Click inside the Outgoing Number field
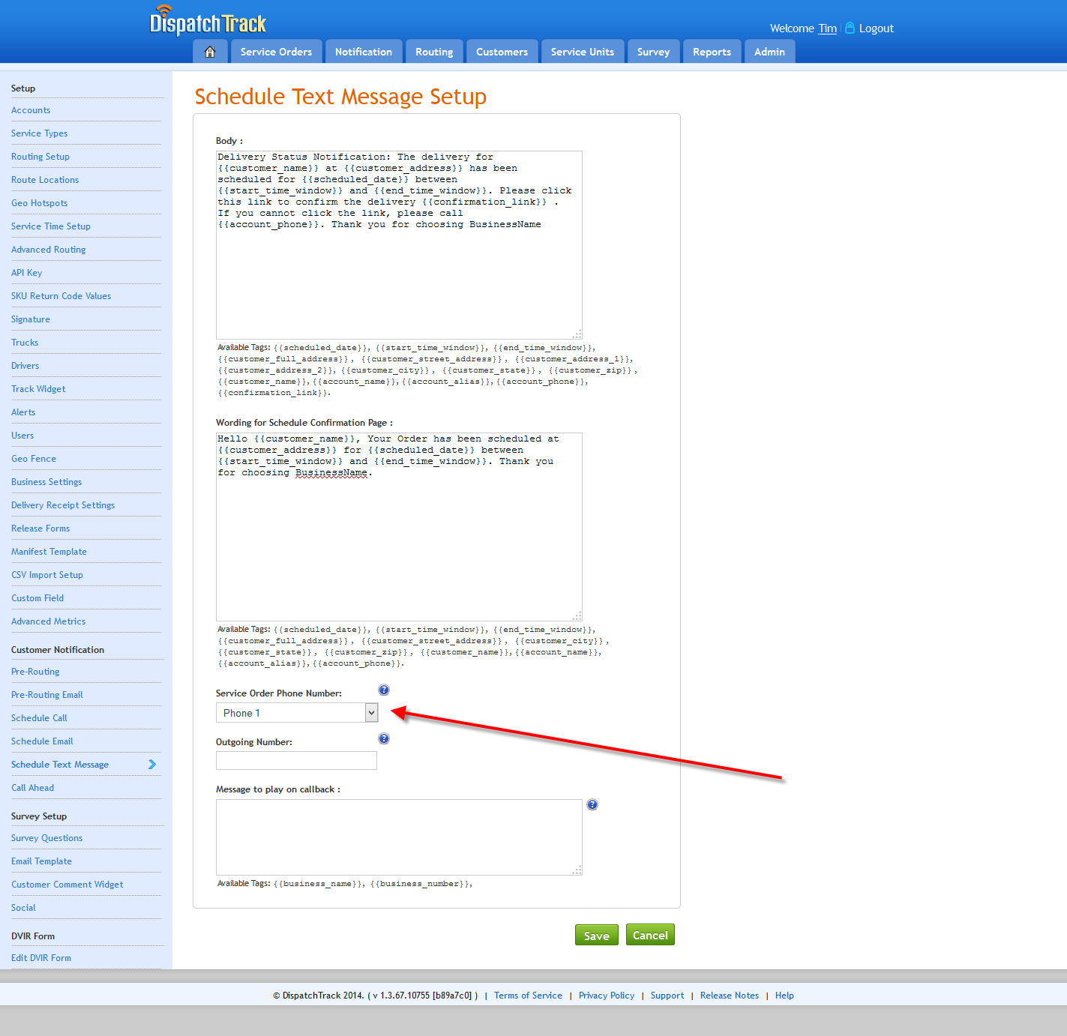The image size is (1067, 1036). (295, 760)
